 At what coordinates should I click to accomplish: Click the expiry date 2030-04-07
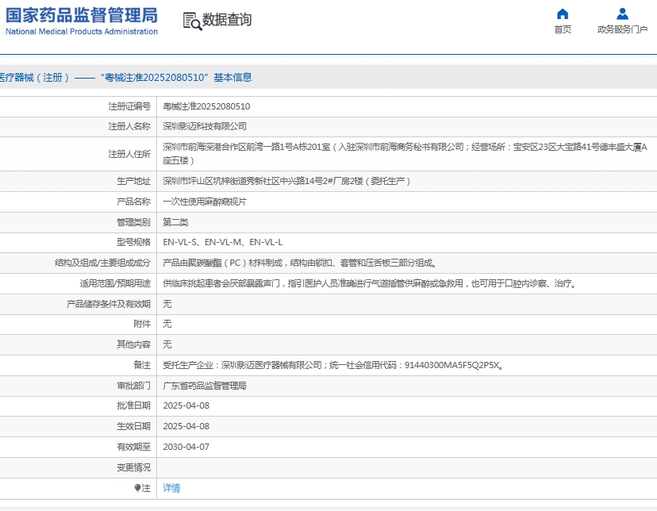(186, 447)
